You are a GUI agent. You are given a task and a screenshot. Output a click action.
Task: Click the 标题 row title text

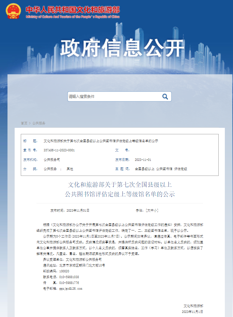tap(101, 141)
